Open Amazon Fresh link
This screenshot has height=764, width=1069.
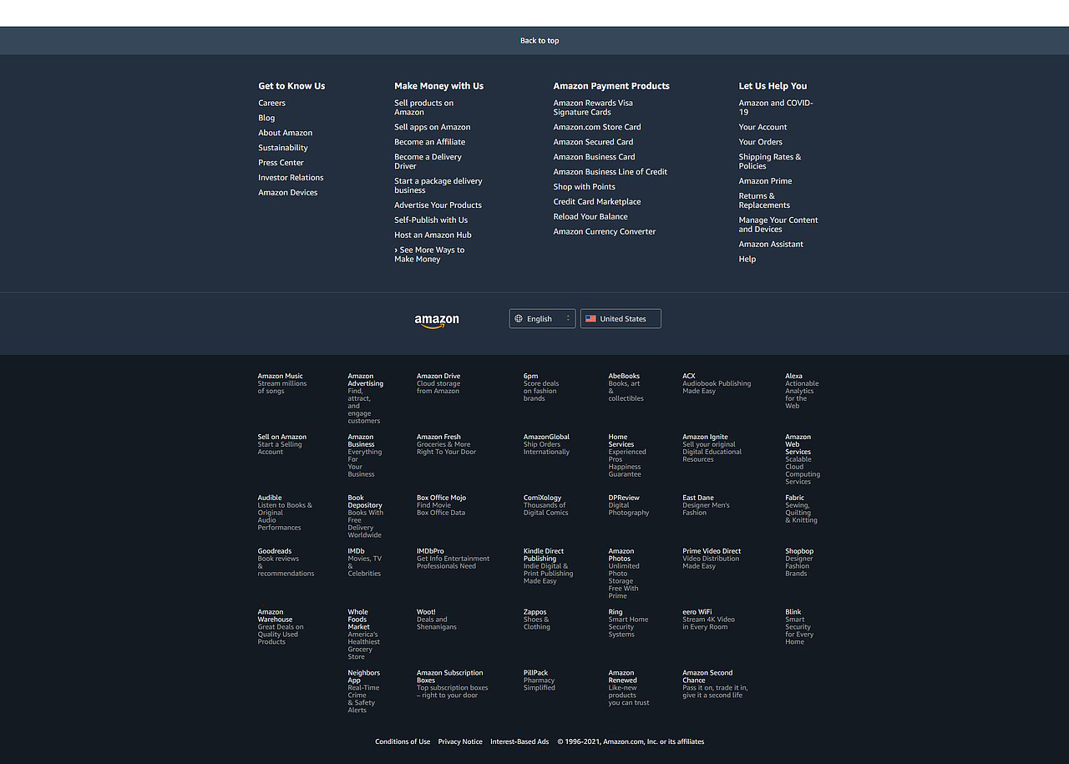(x=447, y=445)
